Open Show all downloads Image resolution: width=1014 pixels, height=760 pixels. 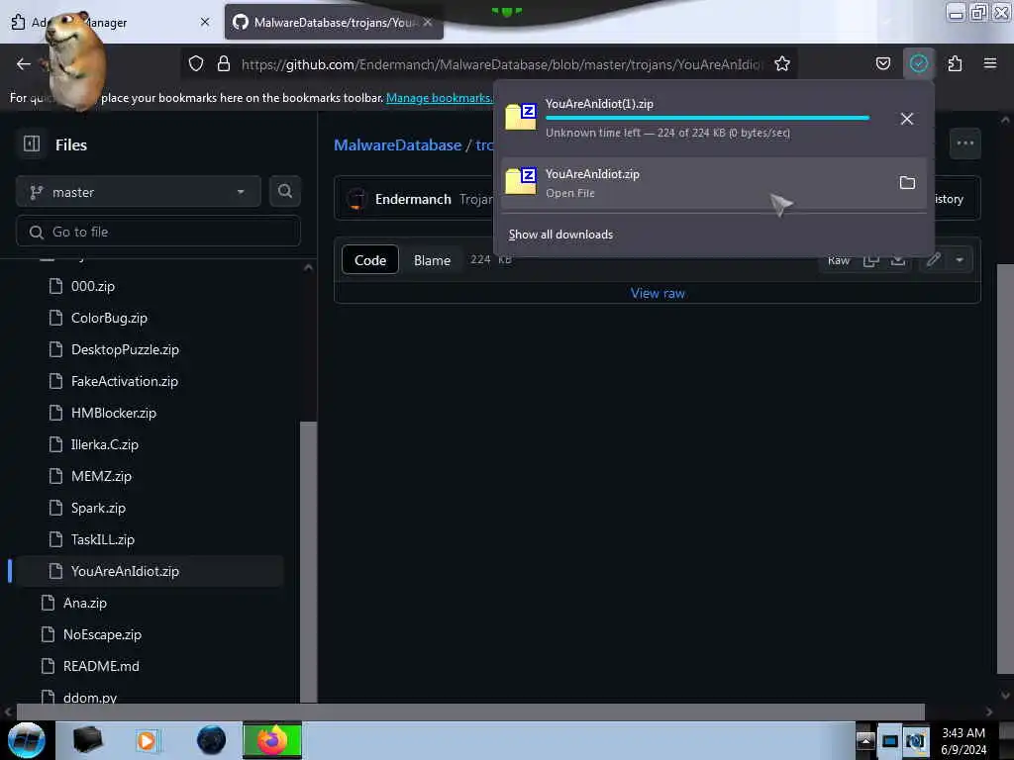[x=560, y=235]
